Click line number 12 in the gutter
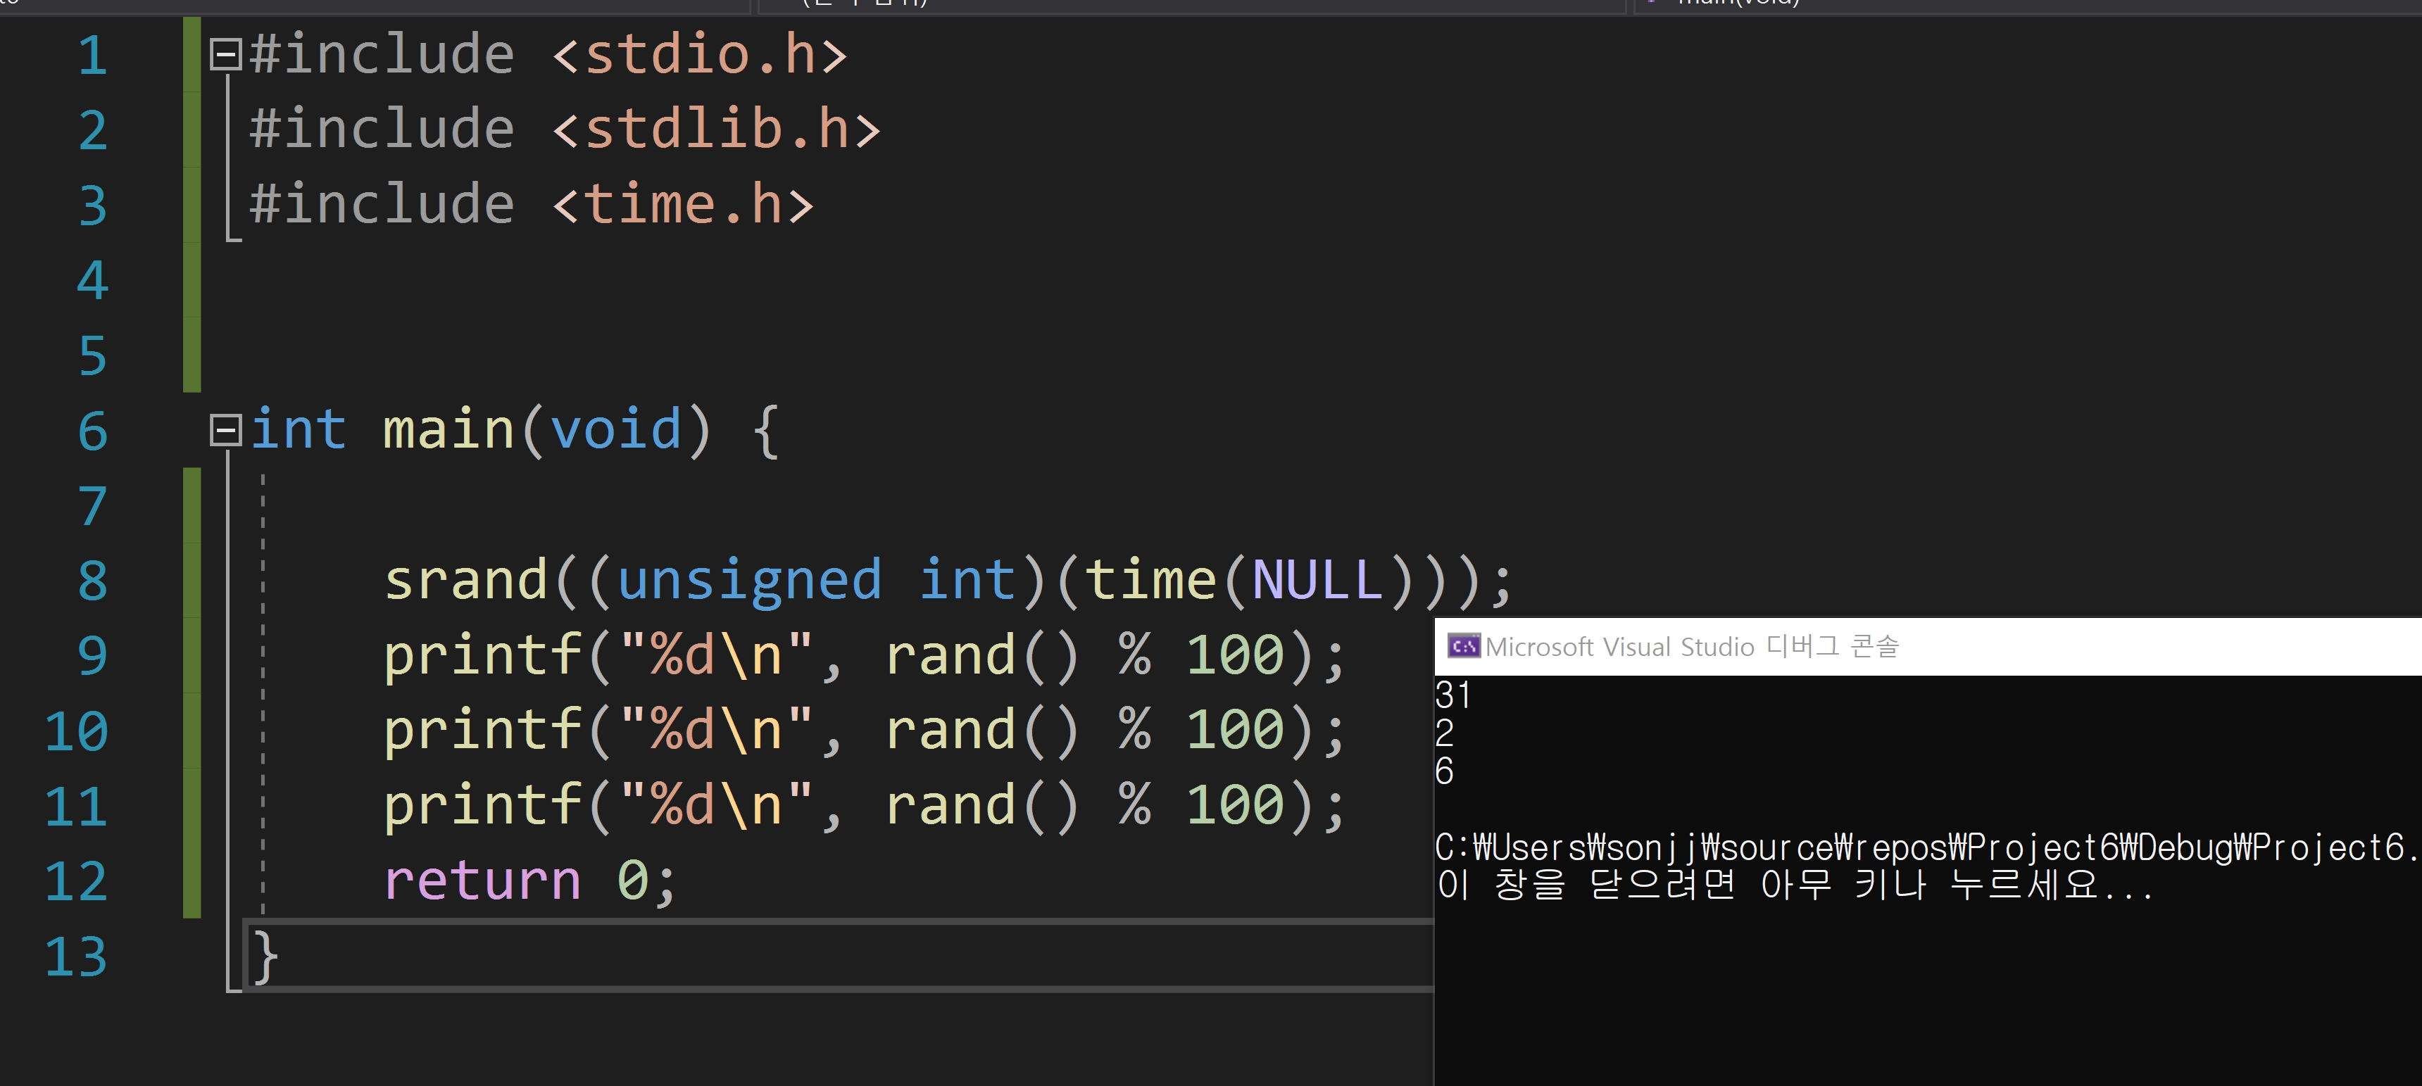The image size is (2422, 1086). (x=76, y=881)
